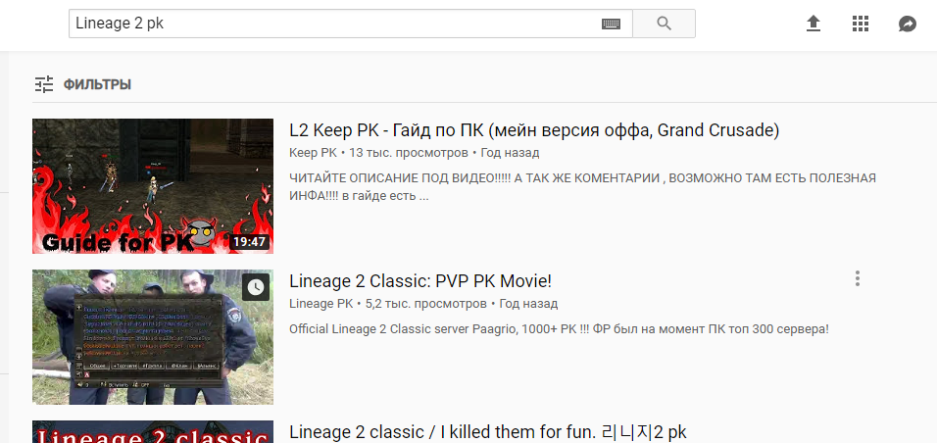Click the 19:47 duration badge

tap(249, 241)
